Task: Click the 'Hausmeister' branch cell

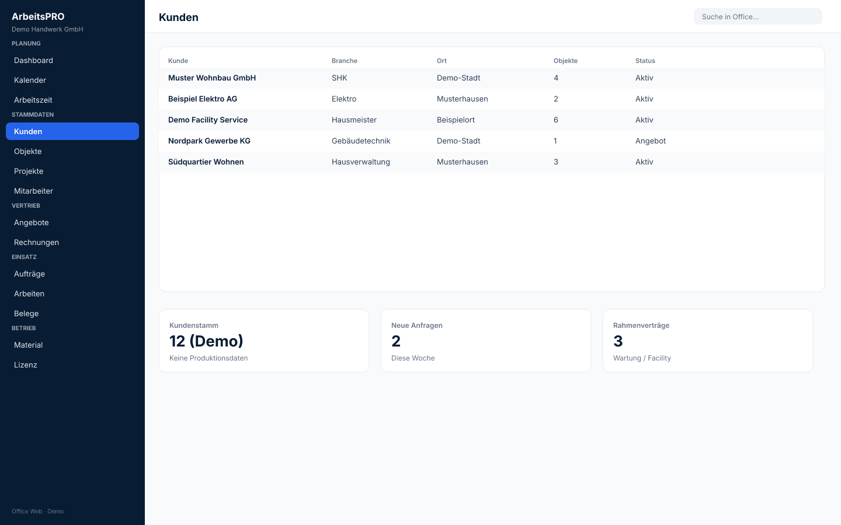Action: (354, 120)
